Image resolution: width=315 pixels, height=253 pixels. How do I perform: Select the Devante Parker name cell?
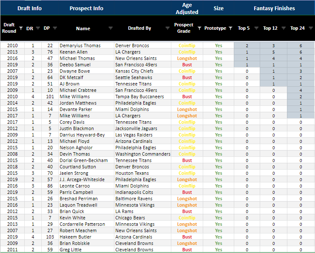tap(86, 110)
